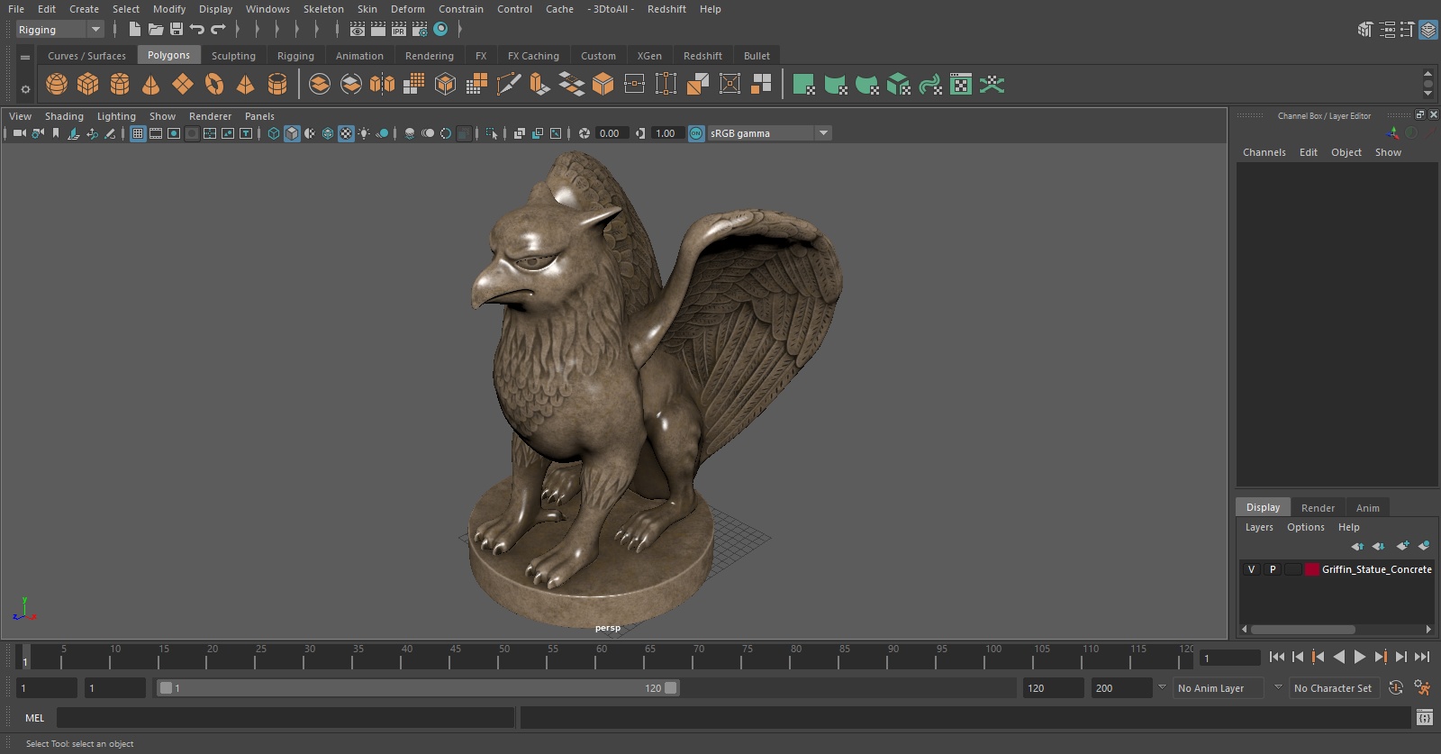Create a polygon sphere from the shelf
The image size is (1441, 754).
pos(57,85)
